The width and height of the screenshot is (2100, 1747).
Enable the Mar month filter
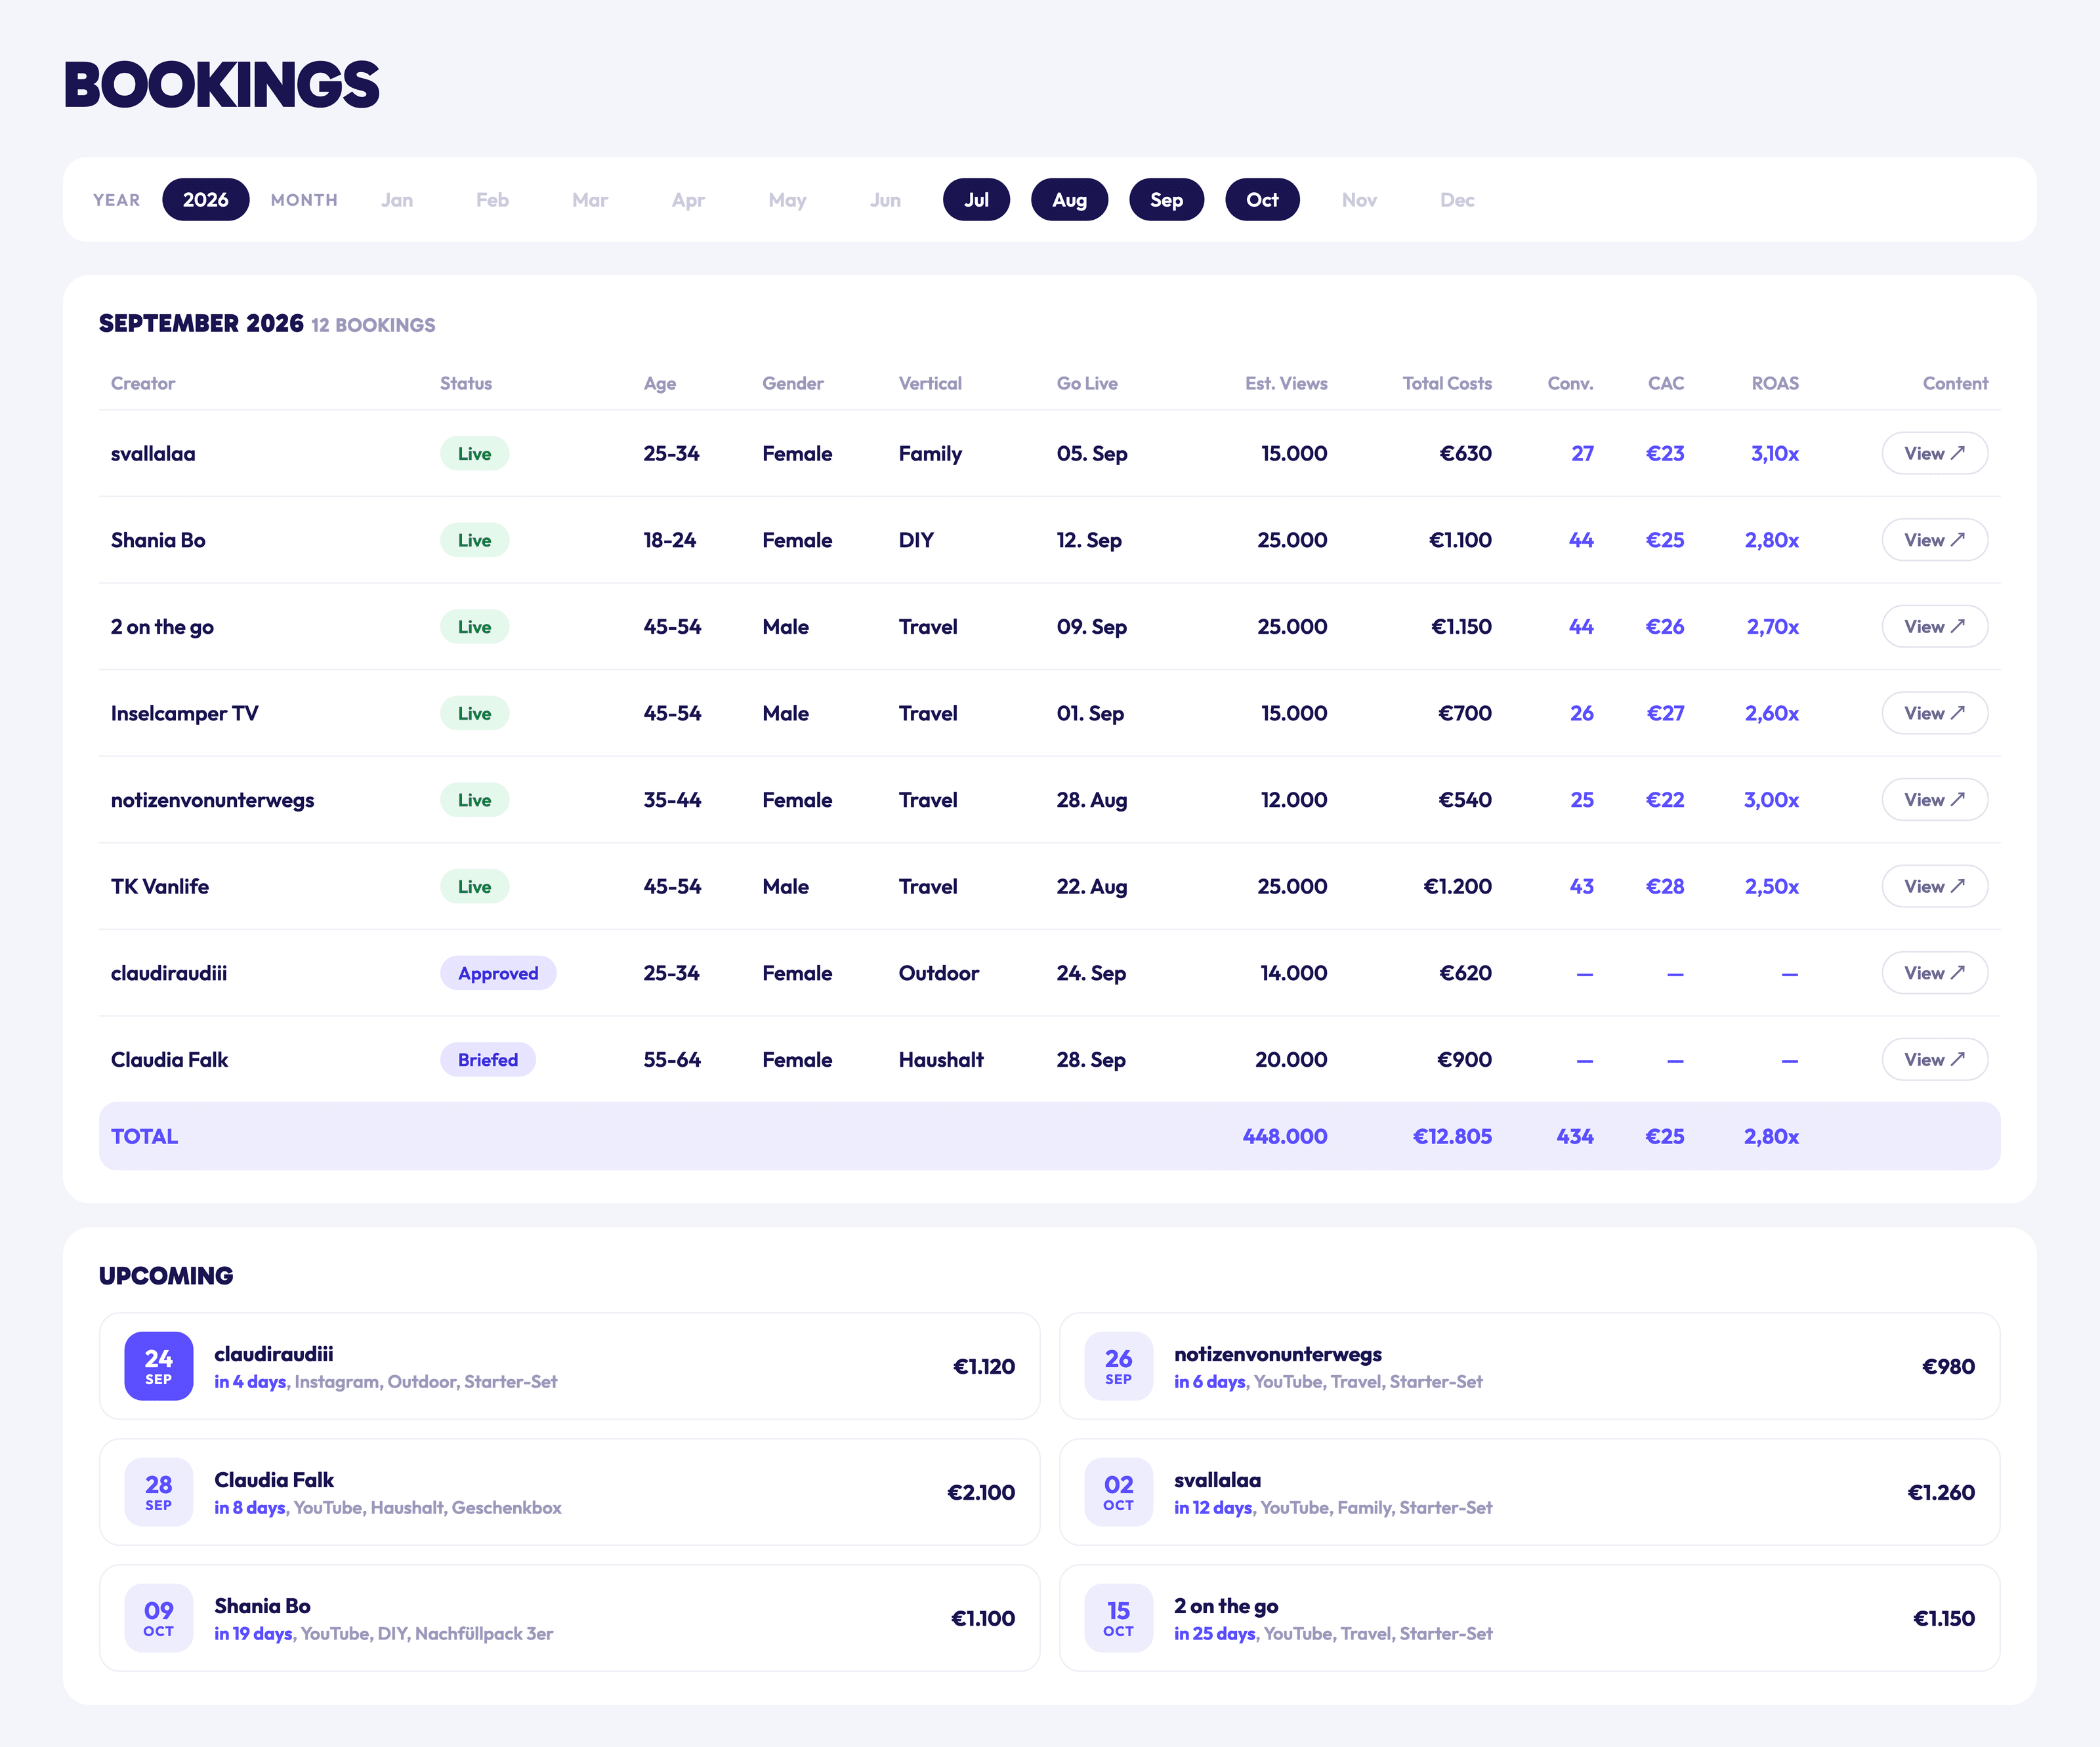click(590, 200)
